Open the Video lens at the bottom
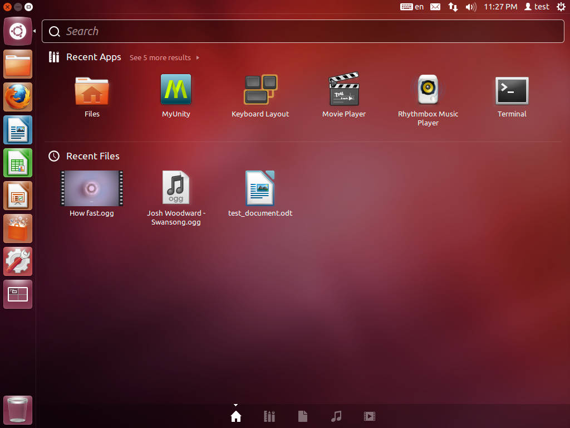The height and width of the screenshot is (428, 570). pos(369,416)
